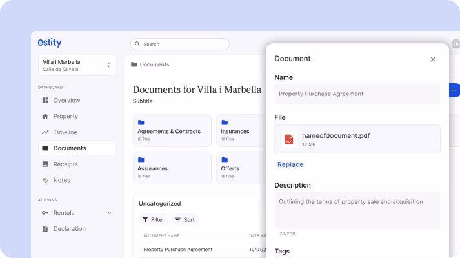This screenshot has width=460, height=258.
Task: Click the Sort button
Action: click(x=185, y=219)
